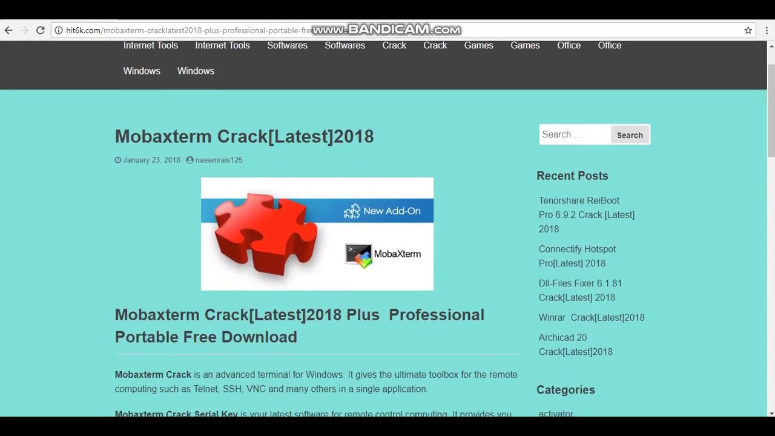This screenshot has height=436, width=775.
Task: Click the January 23, 2018 date link
Action: point(151,160)
